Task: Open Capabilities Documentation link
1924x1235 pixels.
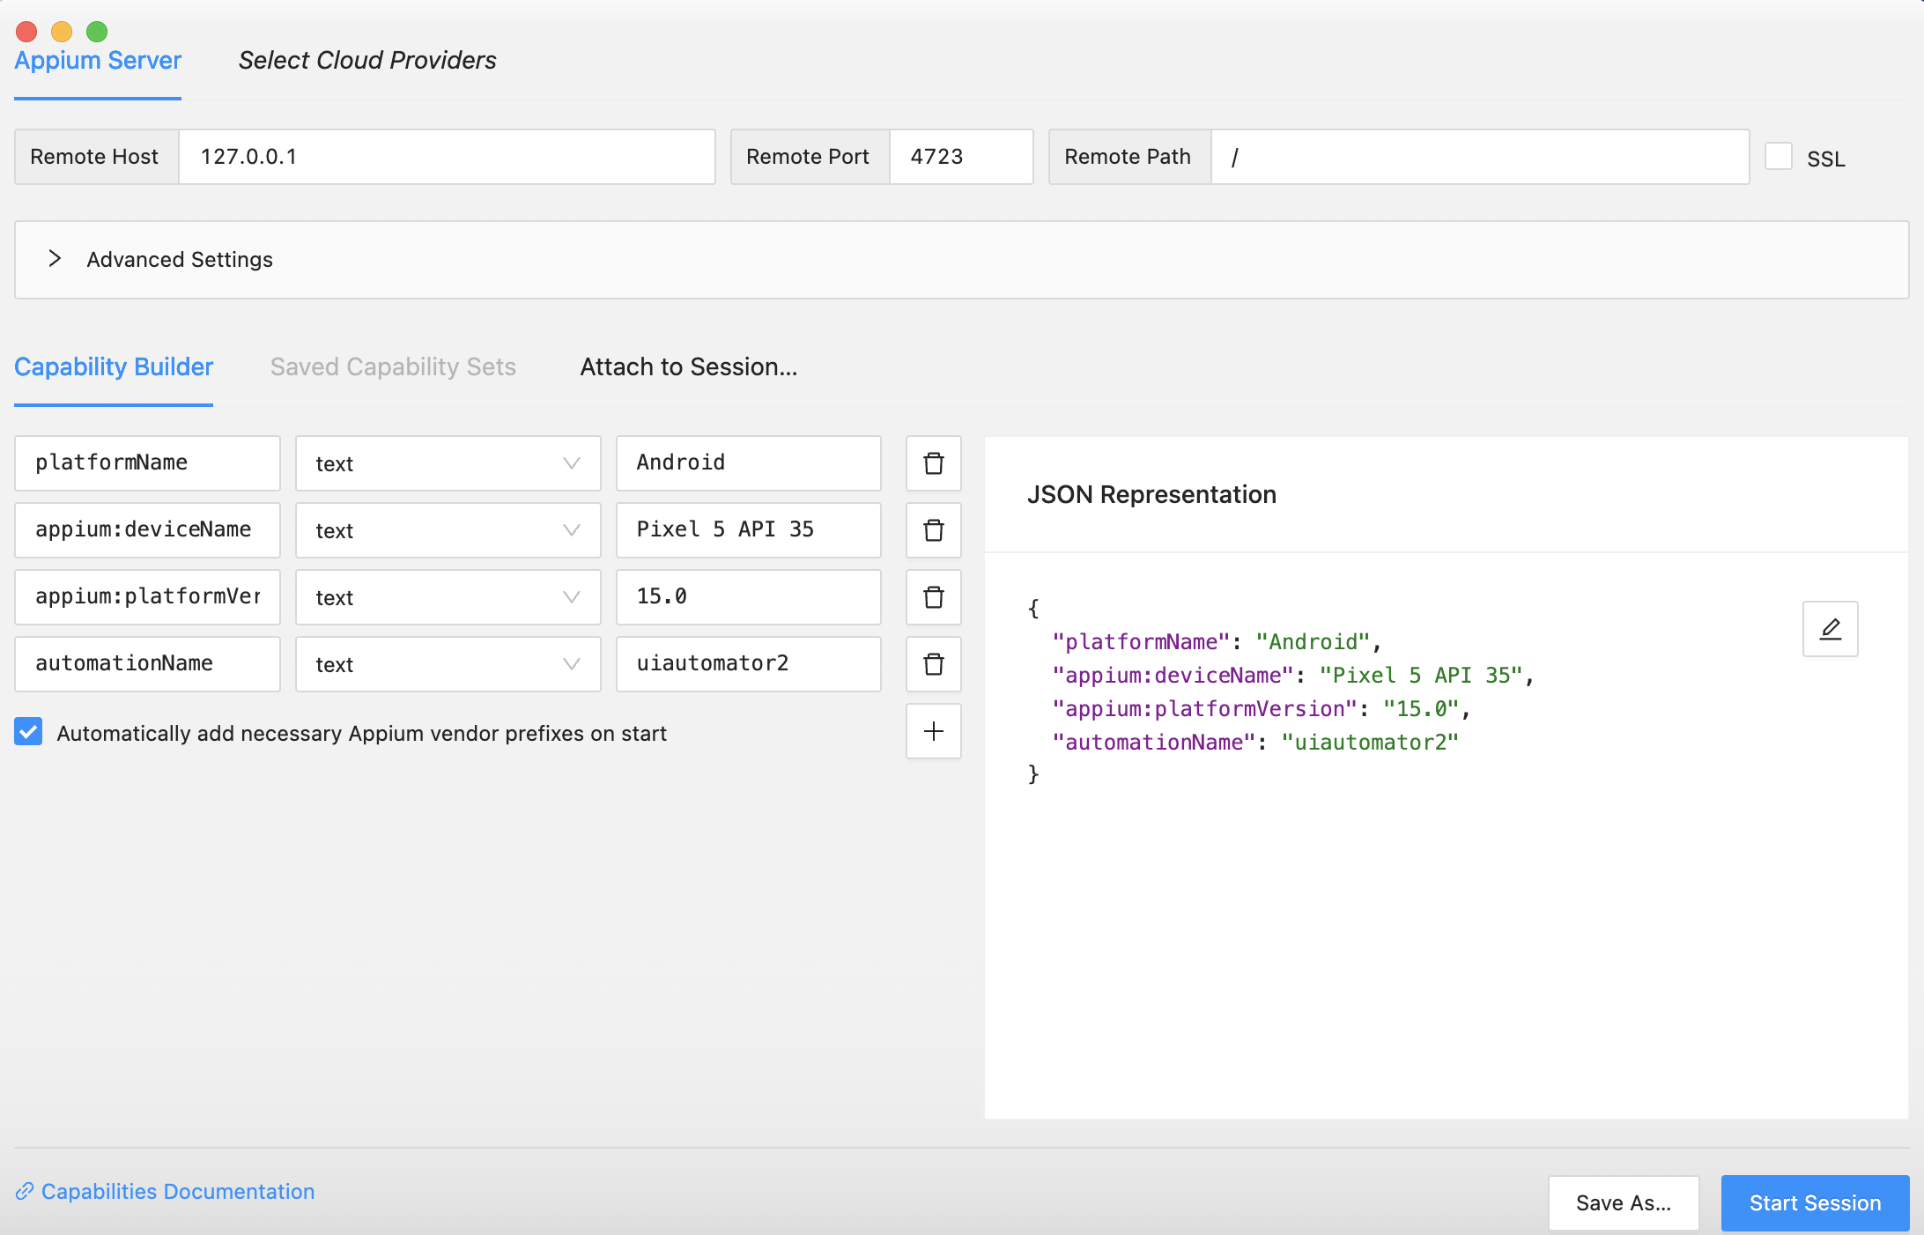Action: (178, 1192)
